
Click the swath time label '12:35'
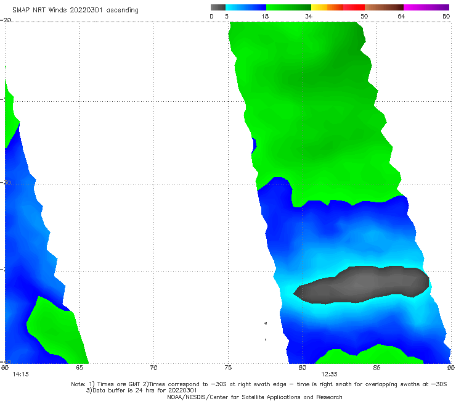(329, 374)
